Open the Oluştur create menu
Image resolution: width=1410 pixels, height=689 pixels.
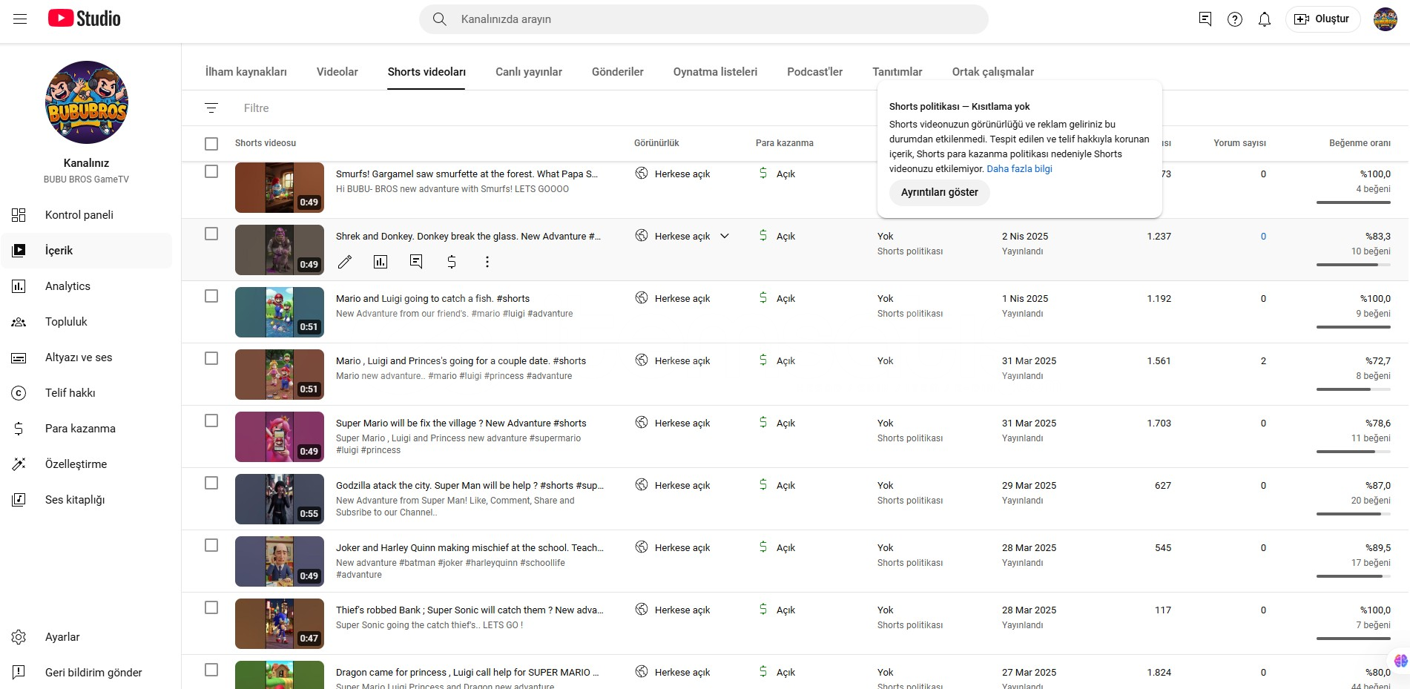tap(1322, 19)
